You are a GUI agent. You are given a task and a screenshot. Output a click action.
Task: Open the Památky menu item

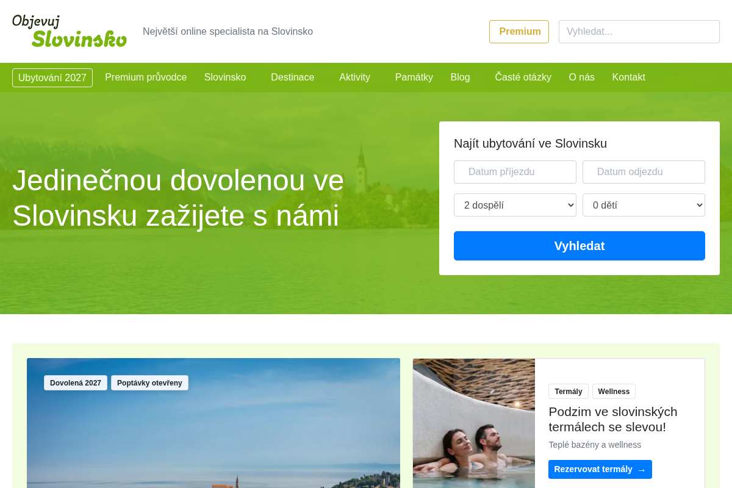click(x=414, y=77)
